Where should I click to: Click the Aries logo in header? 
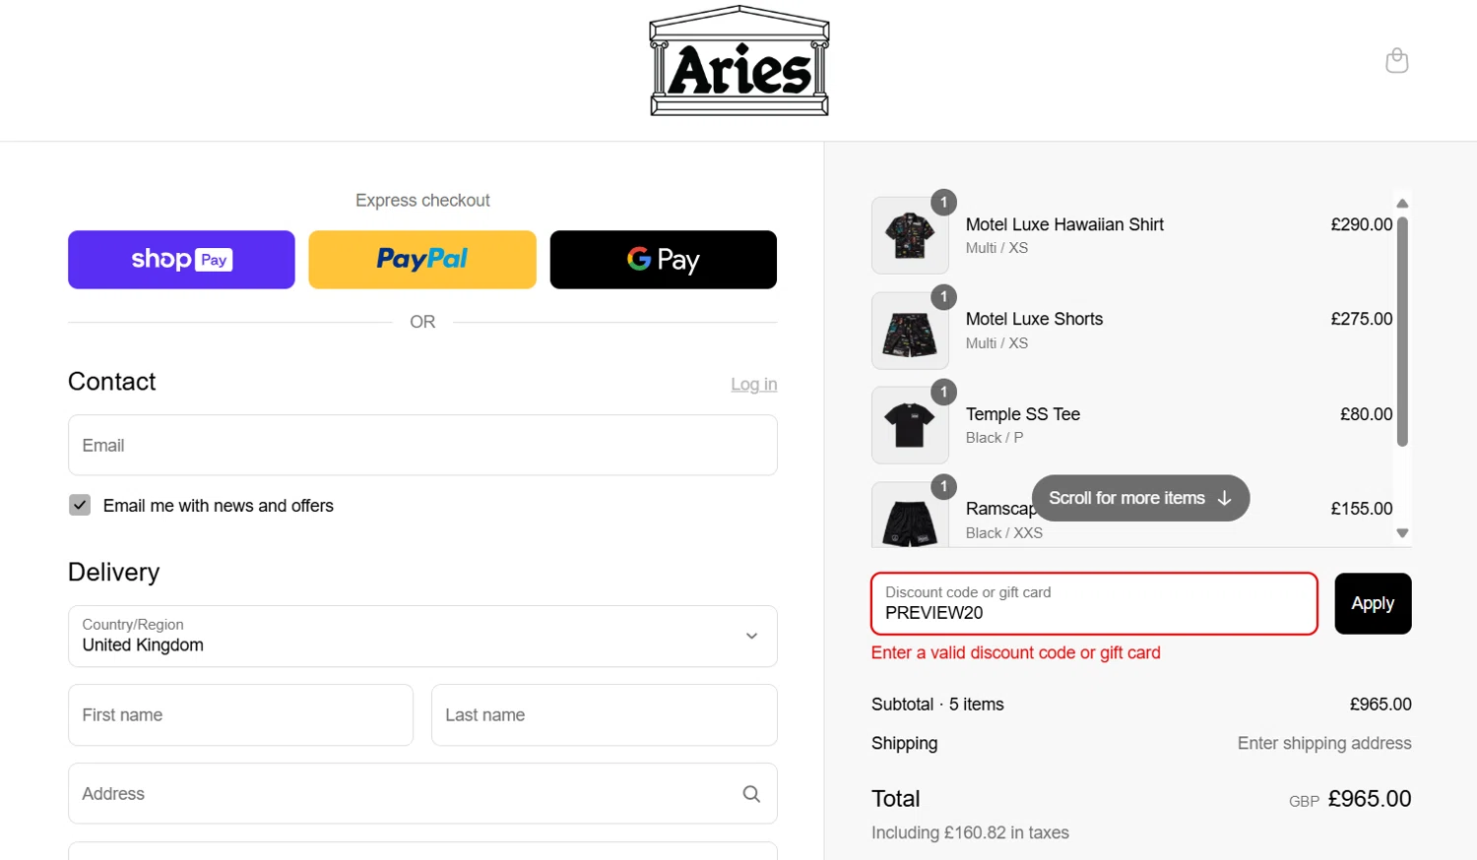(739, 61)
